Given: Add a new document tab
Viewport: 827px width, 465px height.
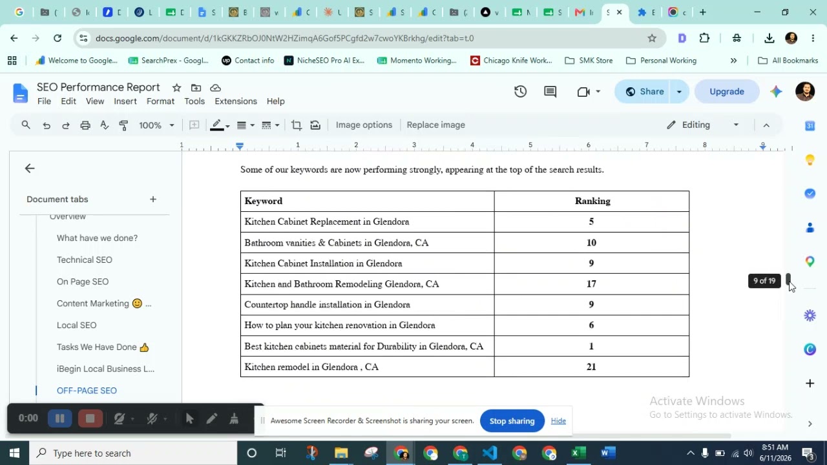Looking at the screenshot, I should 153,199.
